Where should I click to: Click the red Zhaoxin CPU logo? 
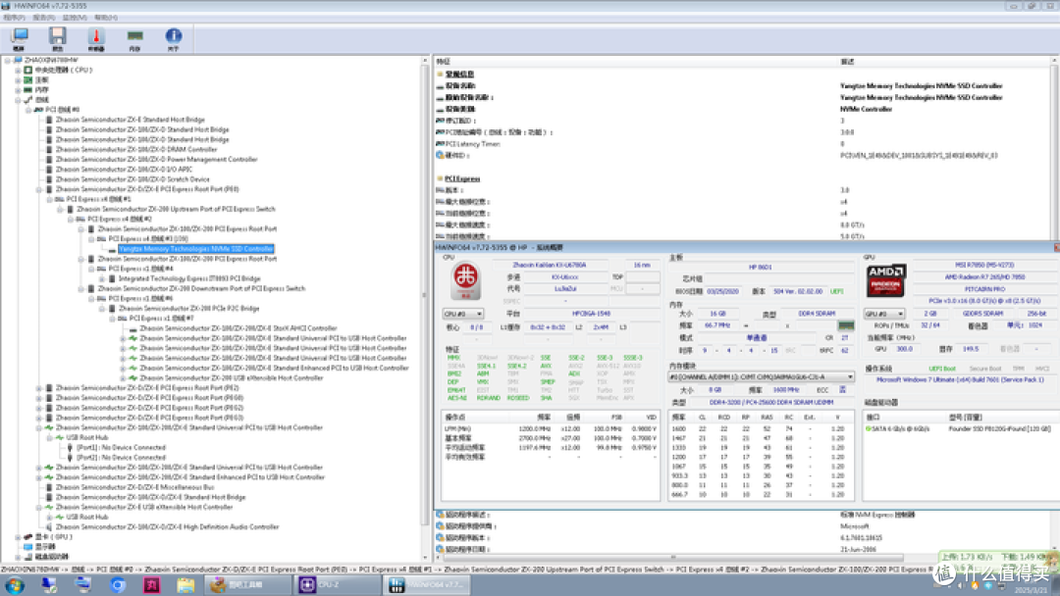465,280
